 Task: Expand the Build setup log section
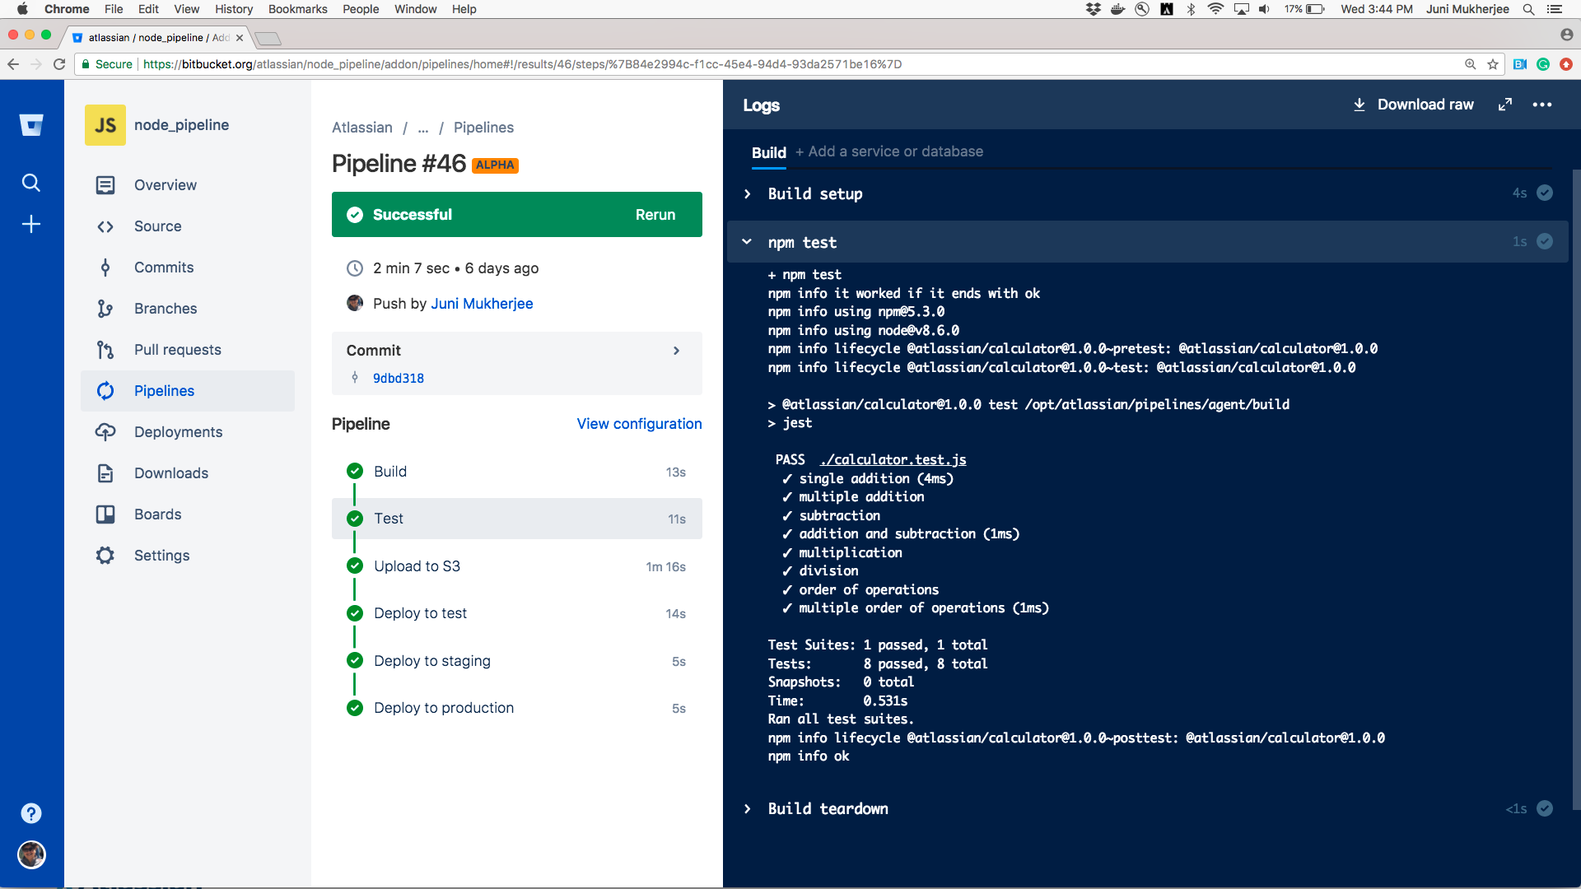coord(747,194)
